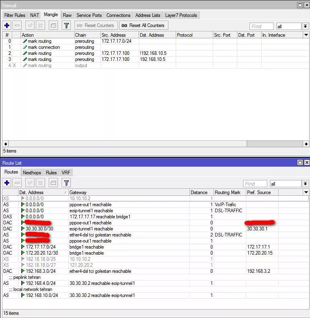Click right arrow of Firewall horizontal scrollbar
The height and width of the screenshot is (318, 310).
coord(306,144)
